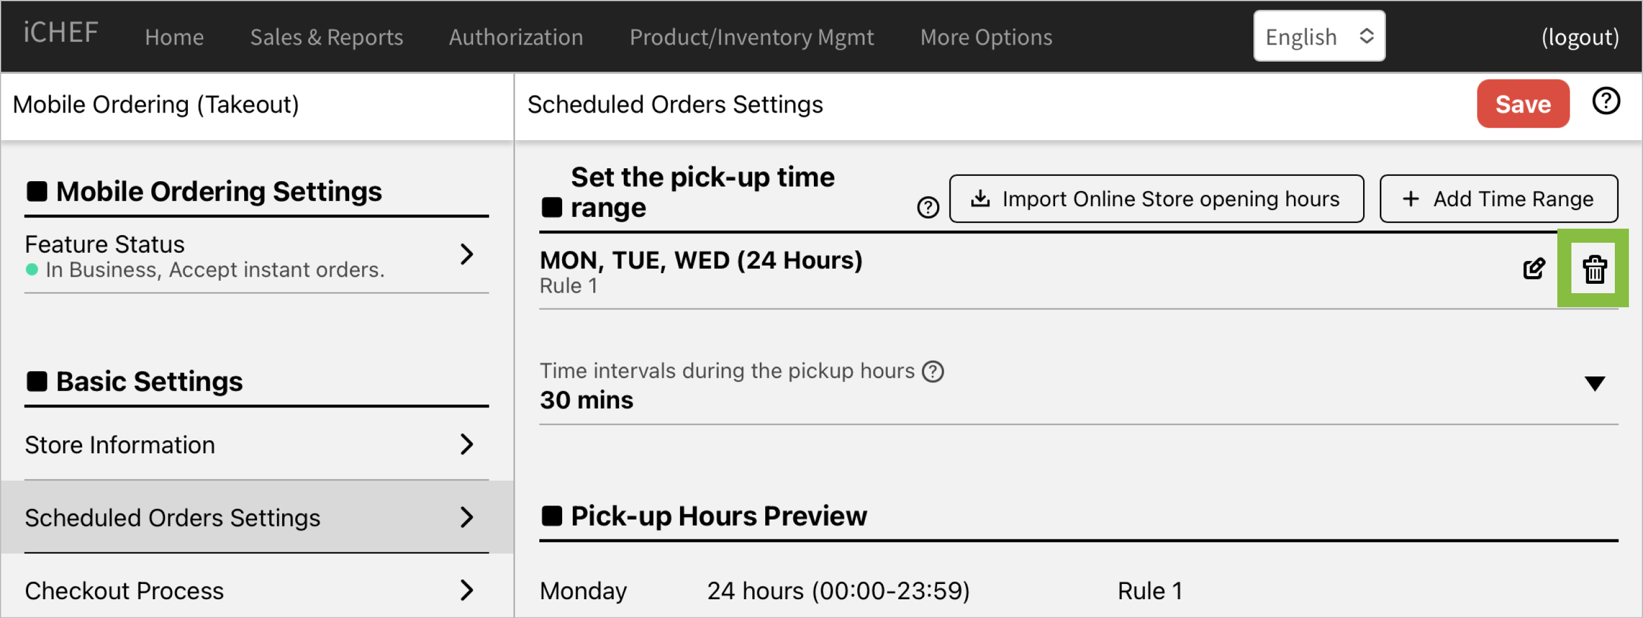
Task: Open help icon beside the Save button
Action: click(x=1605, y=101)
